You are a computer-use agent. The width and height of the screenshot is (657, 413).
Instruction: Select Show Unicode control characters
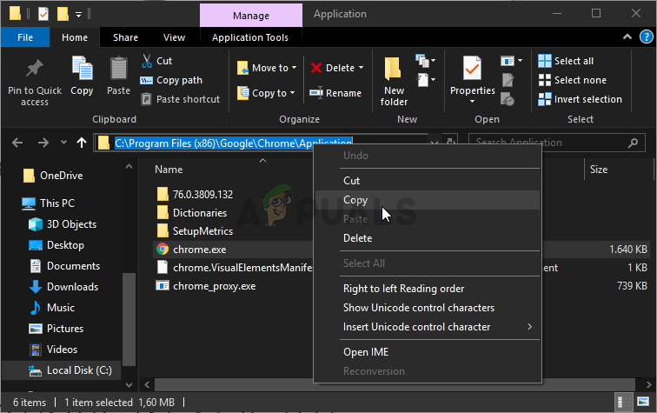point(428,308)
